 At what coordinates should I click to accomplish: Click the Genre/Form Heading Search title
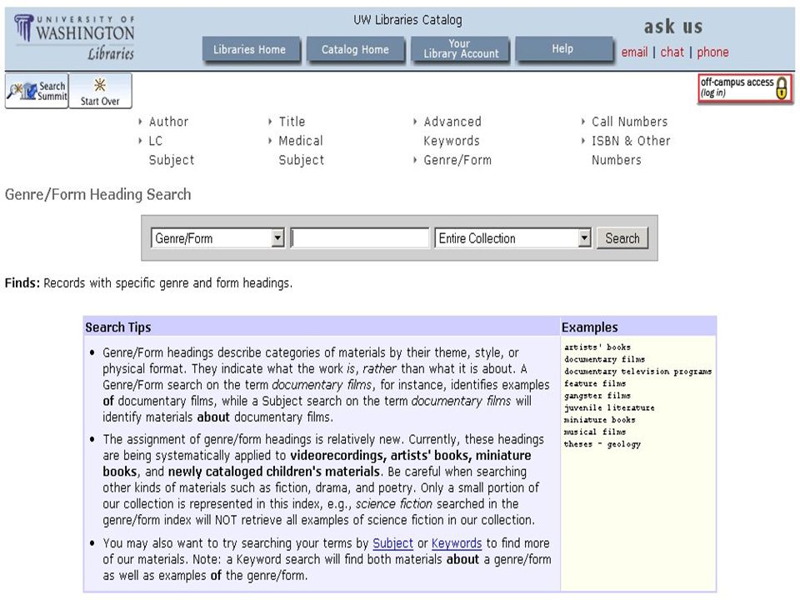98,194
